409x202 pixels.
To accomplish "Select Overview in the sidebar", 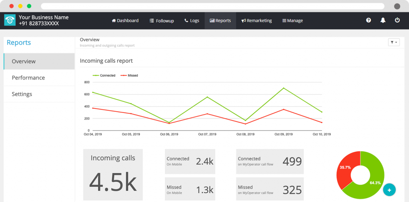I will pyautogui.click(x=39, y=61).
